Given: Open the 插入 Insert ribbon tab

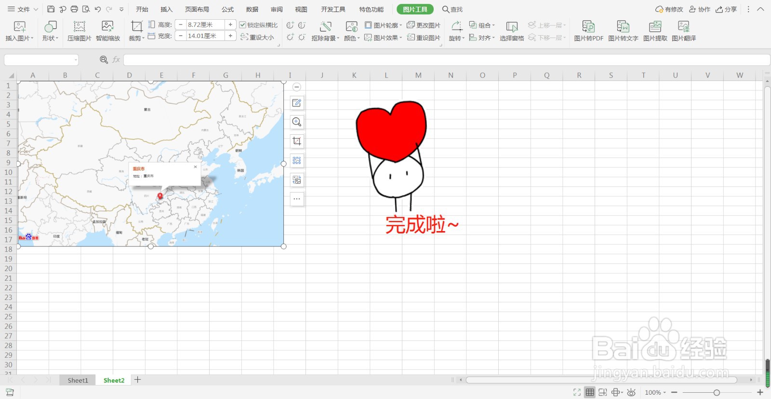Looking at the screenshot, I should (167, 9).
